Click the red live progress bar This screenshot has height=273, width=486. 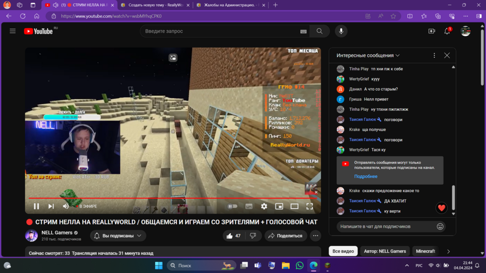pyautogui.click(x=173, y=198)
